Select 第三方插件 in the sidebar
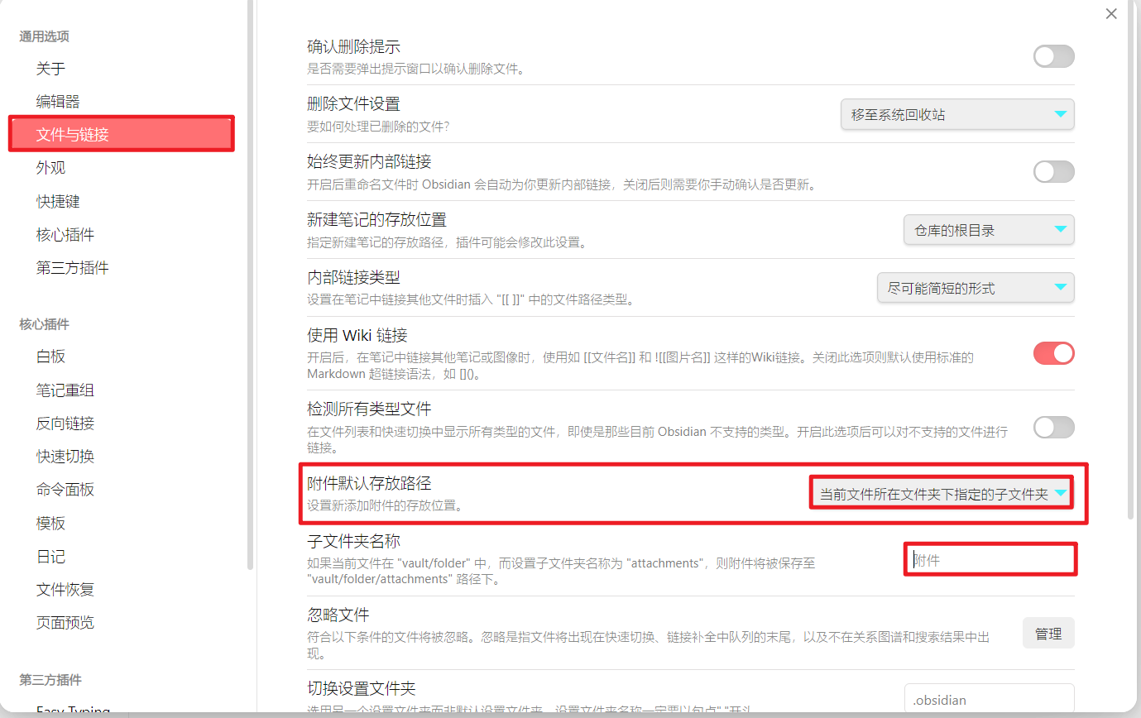 click(72, 267)
